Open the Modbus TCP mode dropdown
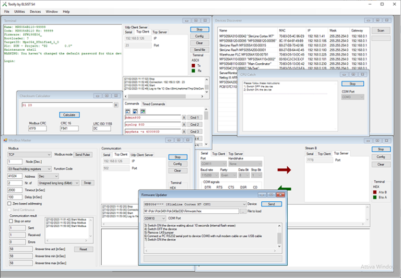The width and height of the screenshot is (401, 278). pyautogui.click(x=30, y=155)
